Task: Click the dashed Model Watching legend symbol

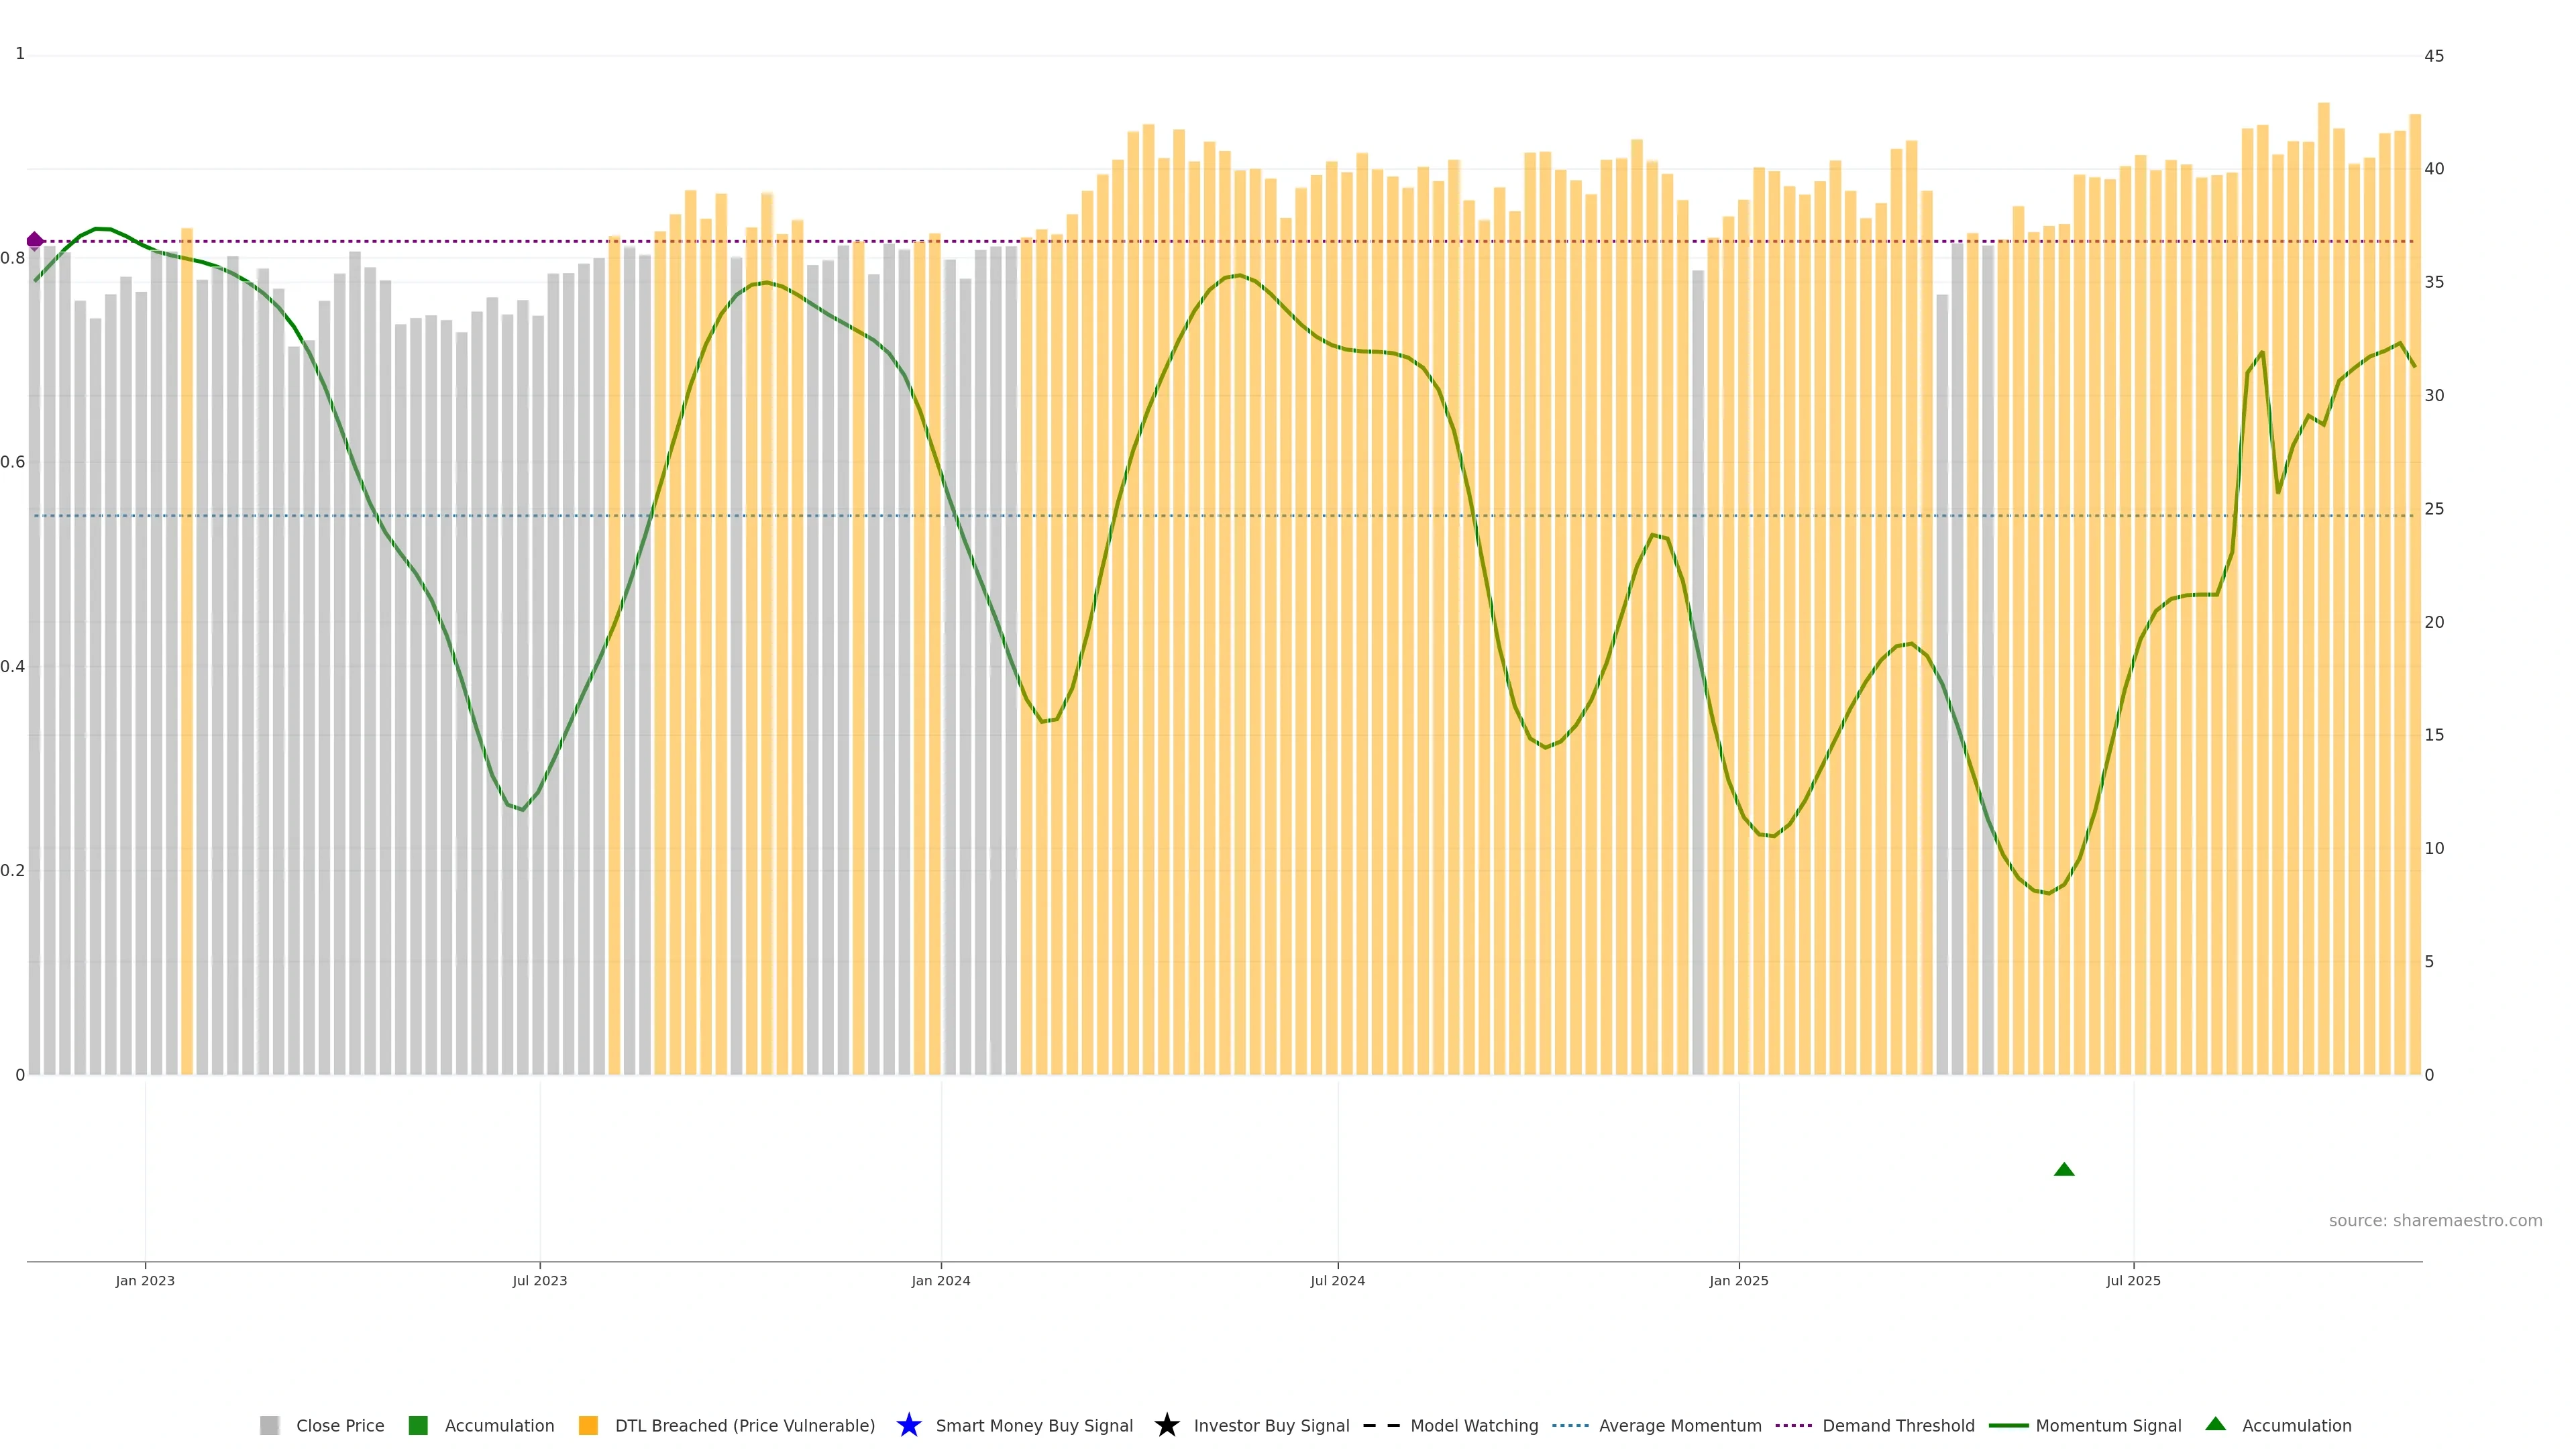Action: click(1381, 1425)
